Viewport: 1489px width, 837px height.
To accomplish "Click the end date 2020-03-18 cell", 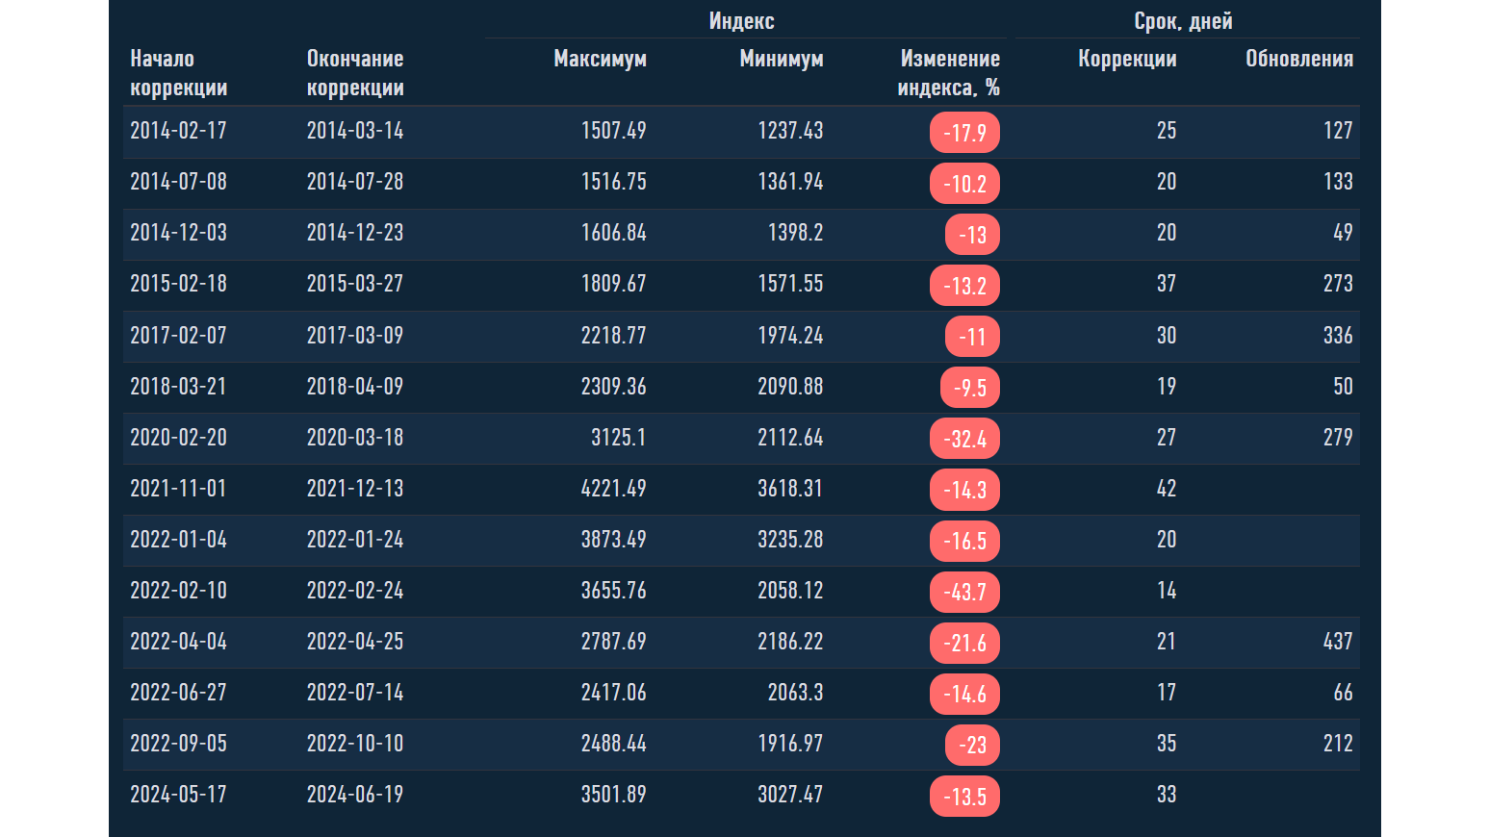I will pyautogui.click(x=355, y=438).
